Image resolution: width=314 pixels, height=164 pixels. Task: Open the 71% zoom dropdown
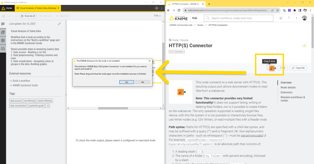tap(157, 16)
